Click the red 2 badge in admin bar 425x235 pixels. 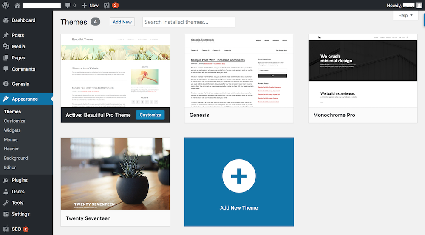(115, 5)
